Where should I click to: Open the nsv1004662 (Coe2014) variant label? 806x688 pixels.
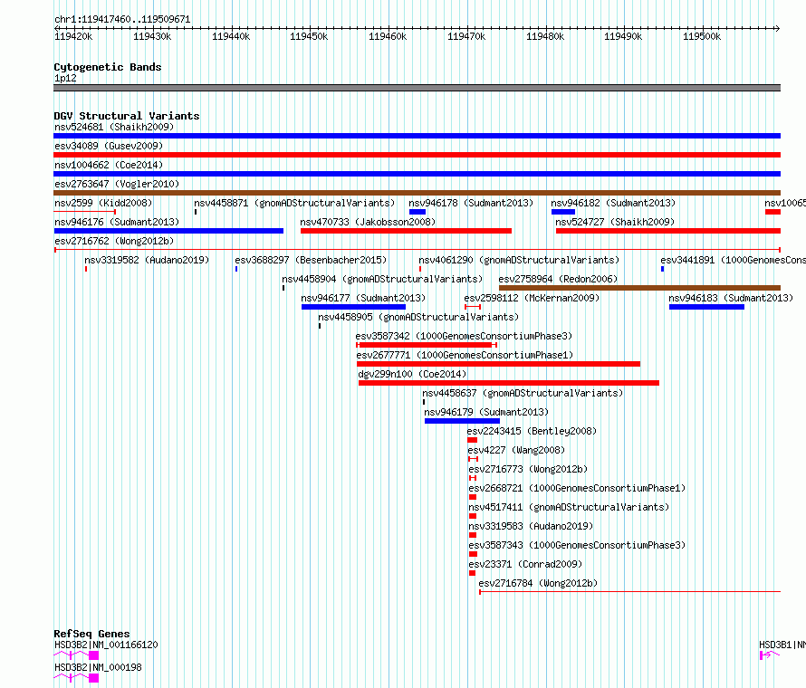[109, 165]
